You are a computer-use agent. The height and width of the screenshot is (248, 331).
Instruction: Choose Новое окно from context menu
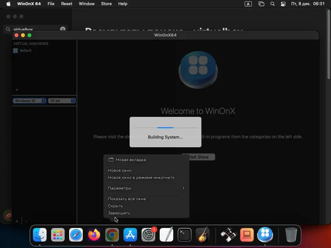coord(146,170)
